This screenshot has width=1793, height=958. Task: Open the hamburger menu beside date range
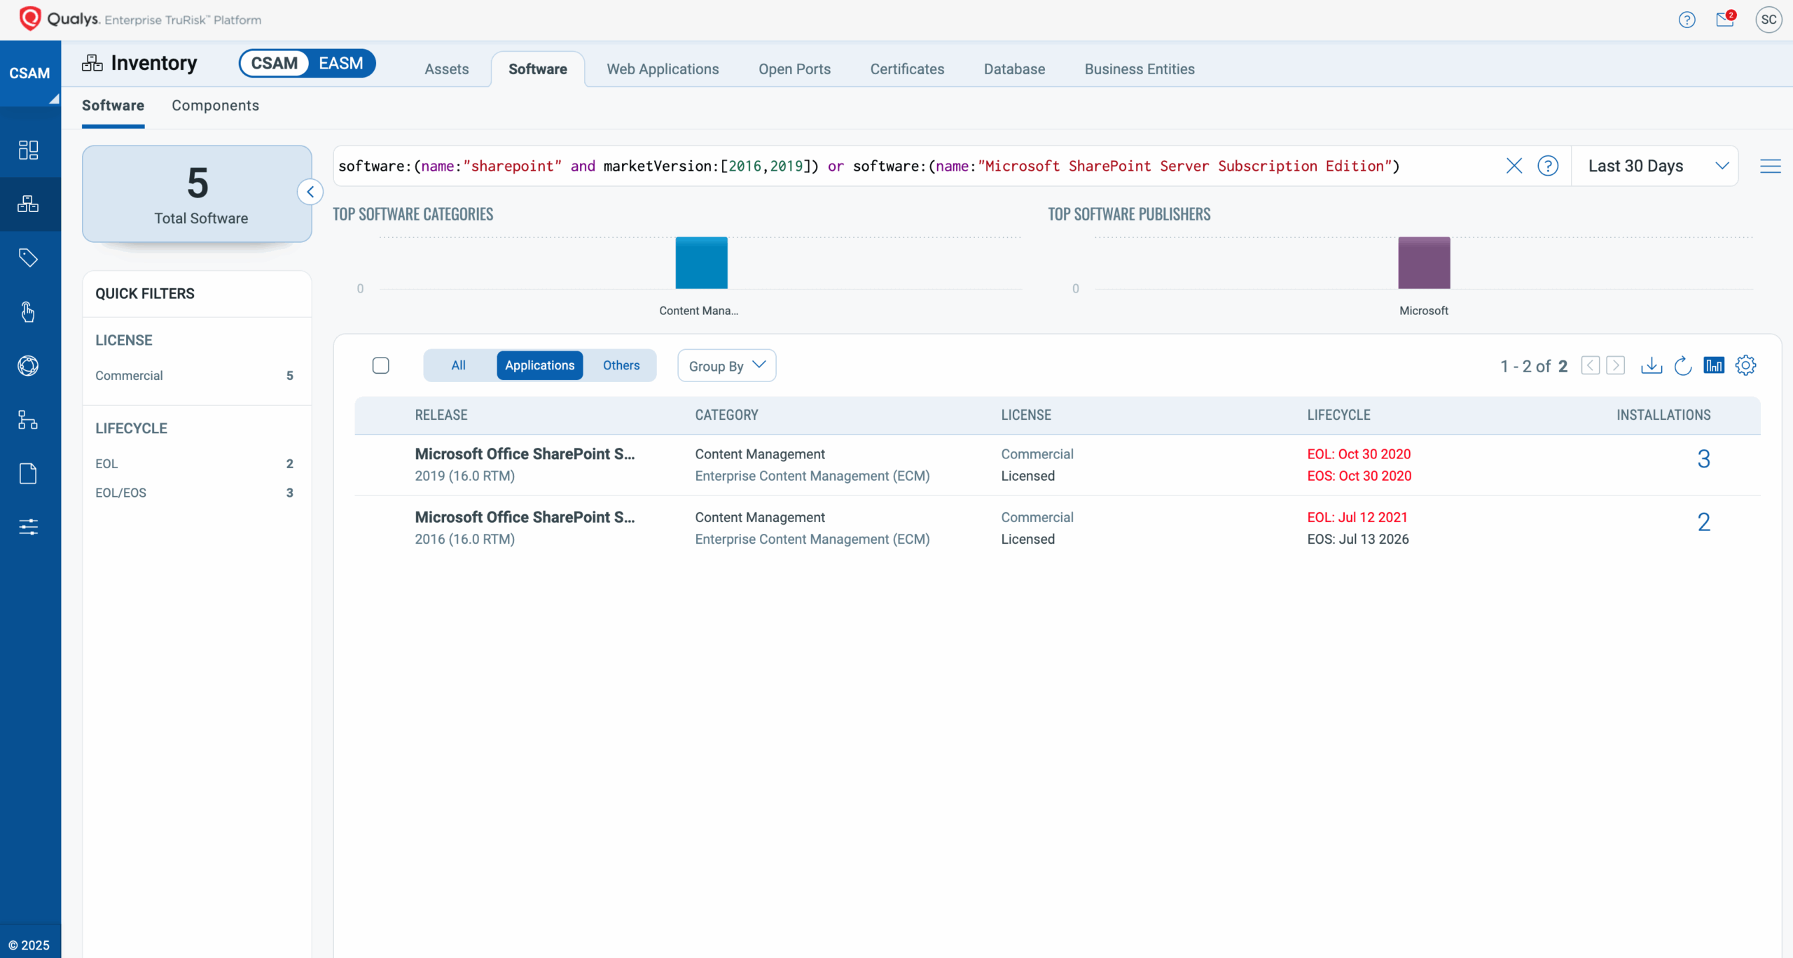1770,166
